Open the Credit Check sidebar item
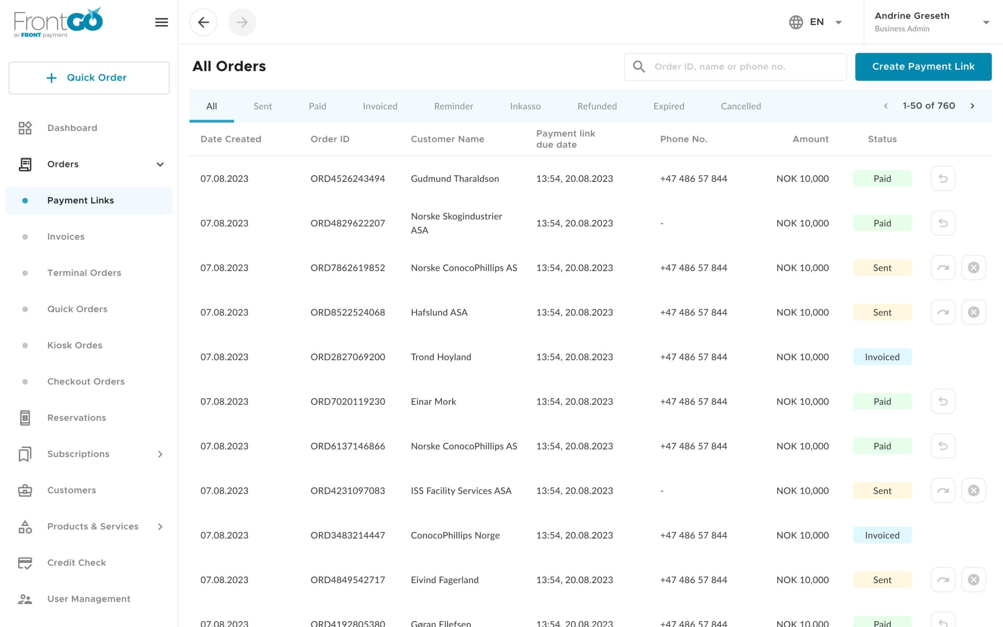Screen dimensions: 1003x627 [76, 562]
